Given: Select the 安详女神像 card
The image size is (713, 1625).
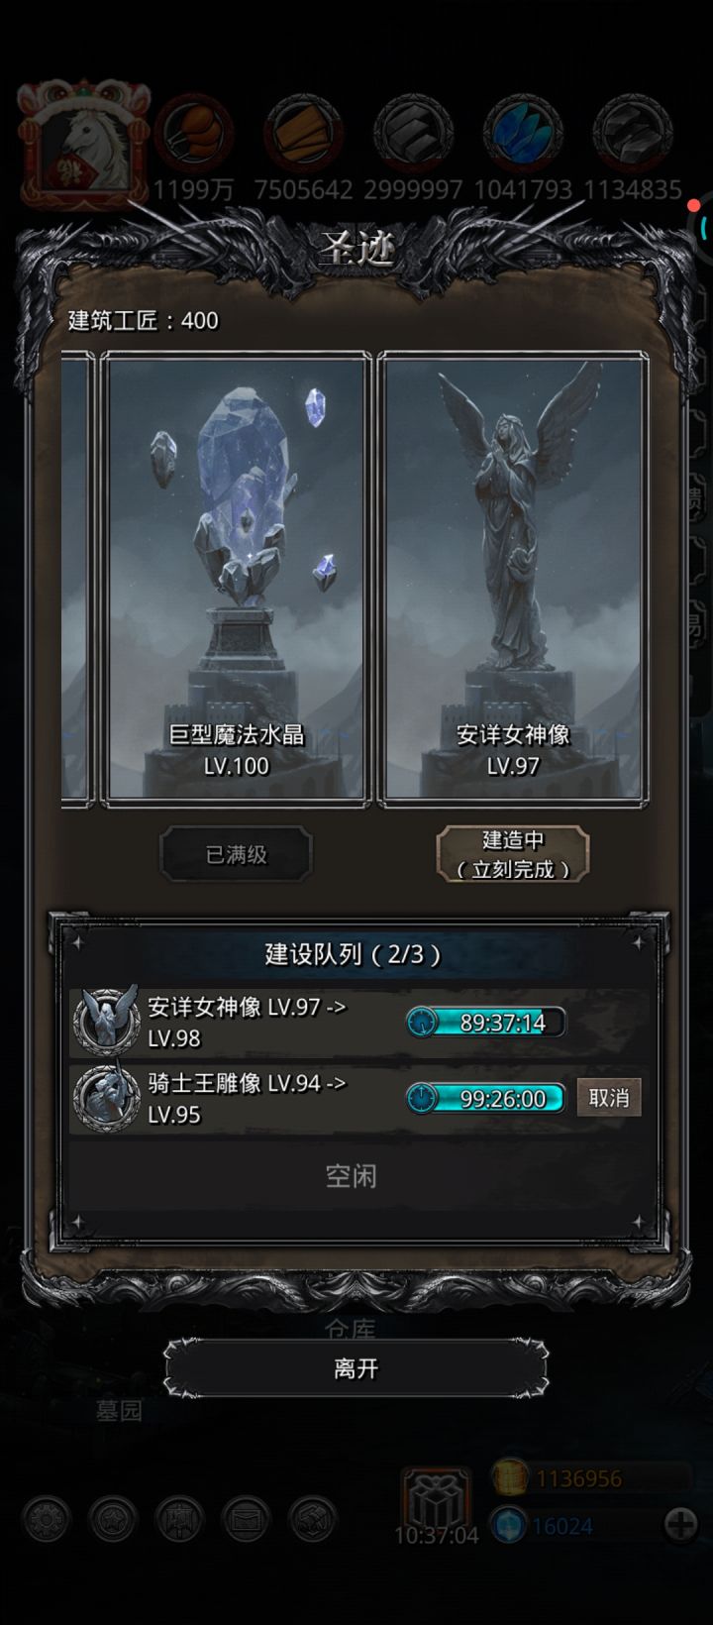Looking at the screenshot, I should click(513, 579).
